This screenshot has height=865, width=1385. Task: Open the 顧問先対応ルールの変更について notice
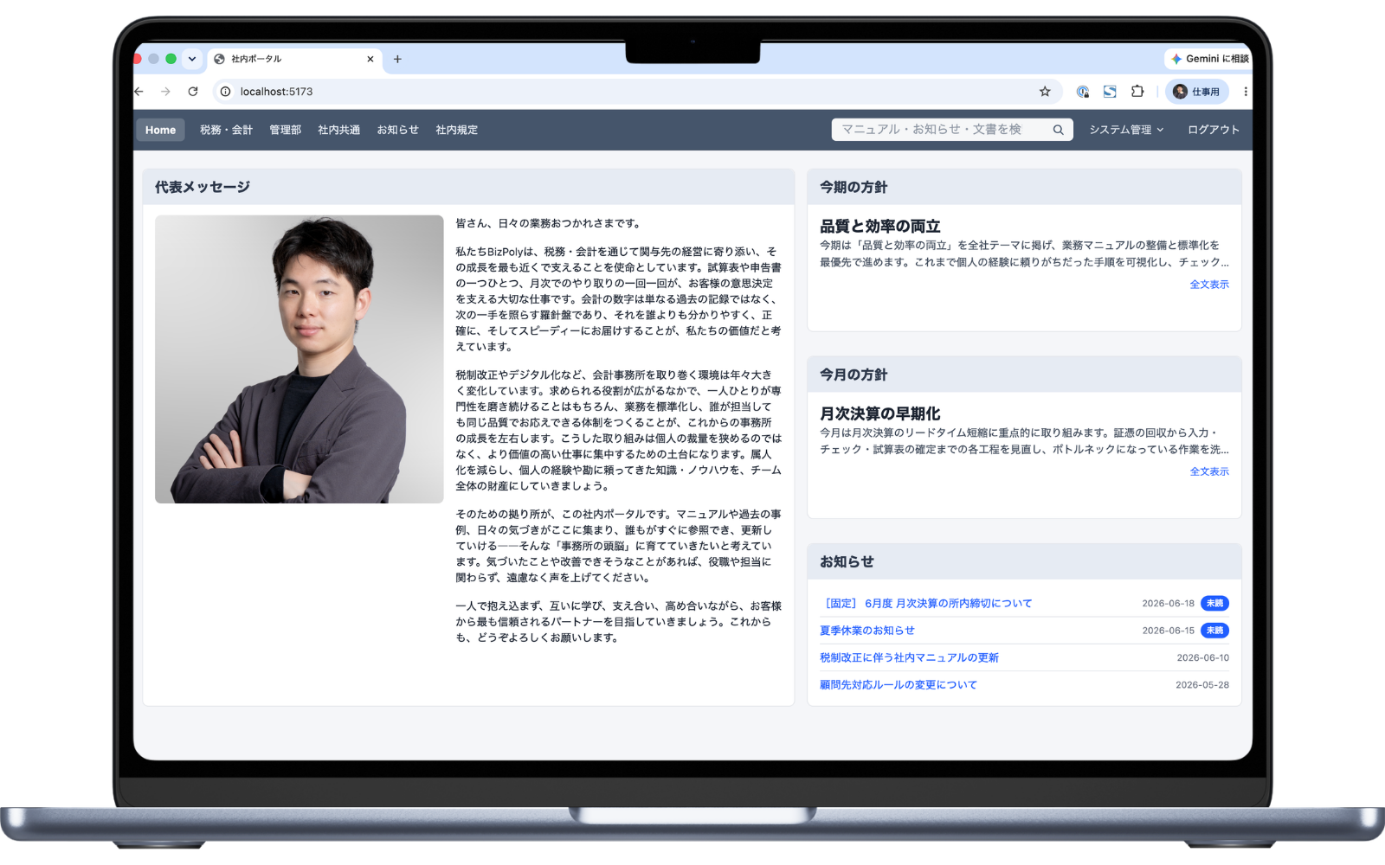click(x=898, y=685)
